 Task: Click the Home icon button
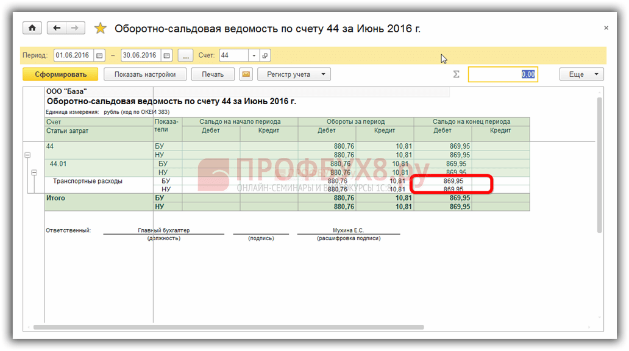point(32,29)
